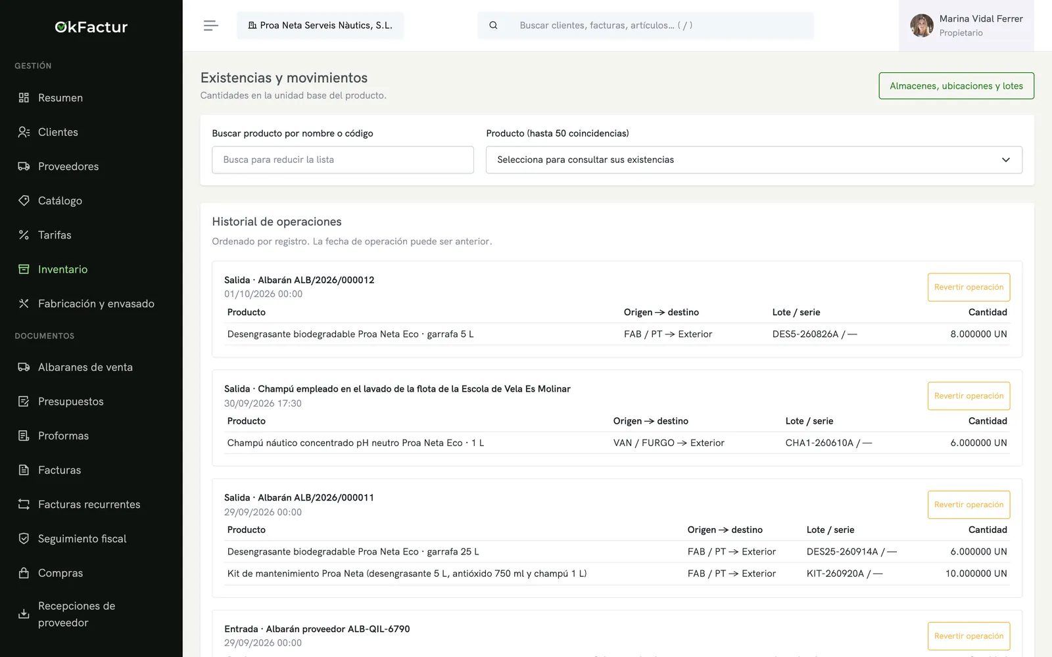This screenshot has width=1052, height=657.
Task: Open the Producto selection dropdown
Action: point(753,160)
